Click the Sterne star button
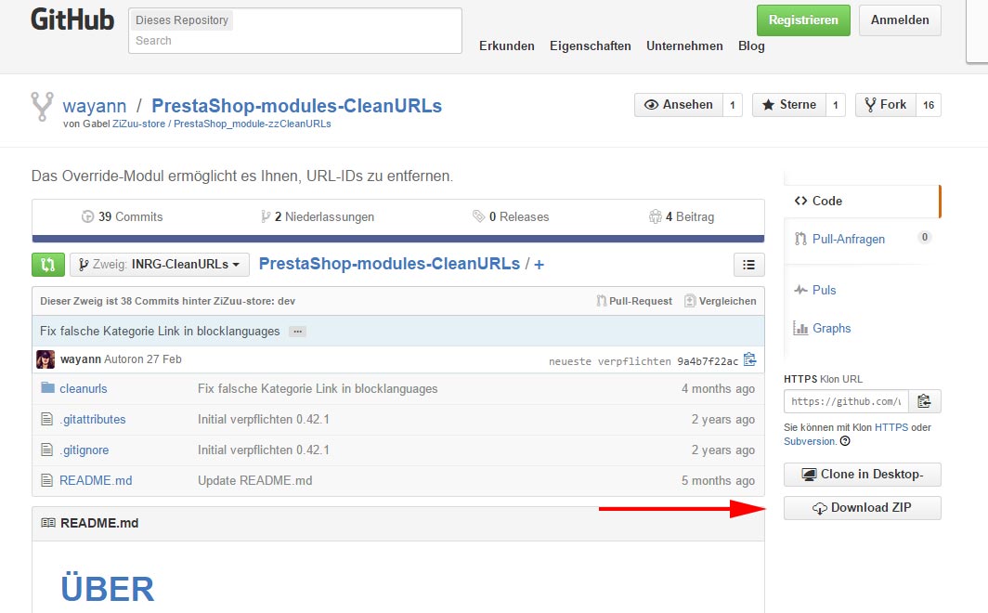This screenshot has height=613, width=988. point(789,105)
